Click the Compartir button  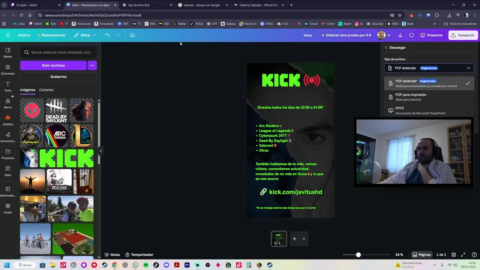point(463,35)
